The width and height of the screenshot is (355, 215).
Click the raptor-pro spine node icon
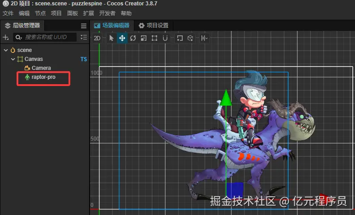(x=27, y=77)
